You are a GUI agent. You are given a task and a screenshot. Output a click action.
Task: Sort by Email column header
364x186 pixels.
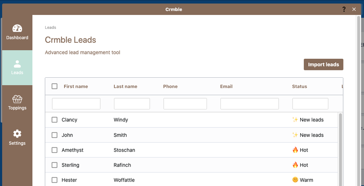tap(226, 86)
